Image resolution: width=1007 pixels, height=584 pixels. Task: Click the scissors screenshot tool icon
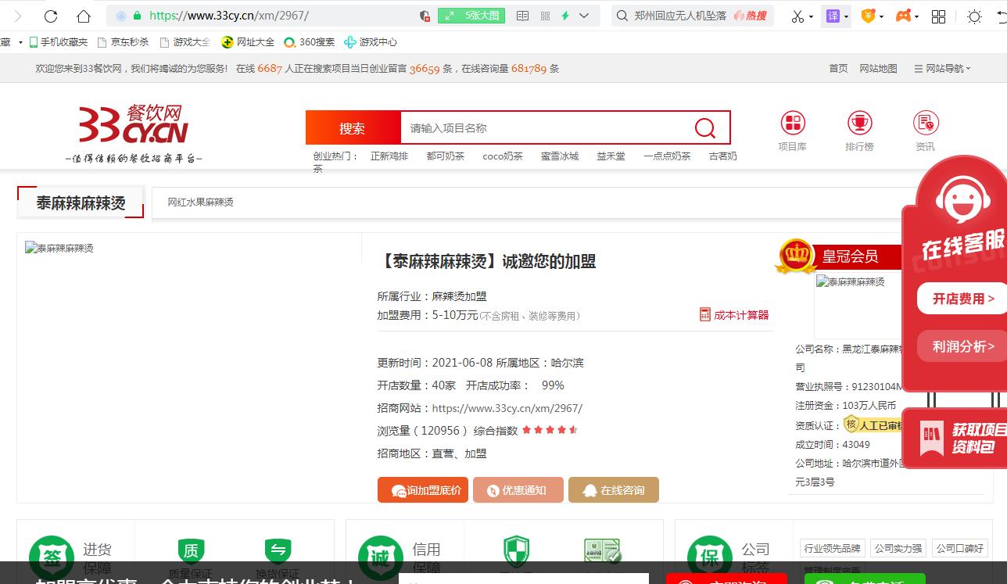click(797, 16)
